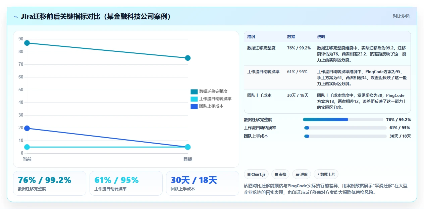Select the 数据迁移完整度 data point at 目标
The width and height of the screenshot is (424, 209).
(x=188, y=58)
